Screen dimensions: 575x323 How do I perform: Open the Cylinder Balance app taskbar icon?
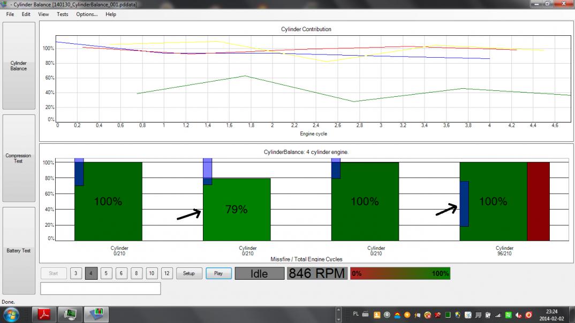[96, 314]
